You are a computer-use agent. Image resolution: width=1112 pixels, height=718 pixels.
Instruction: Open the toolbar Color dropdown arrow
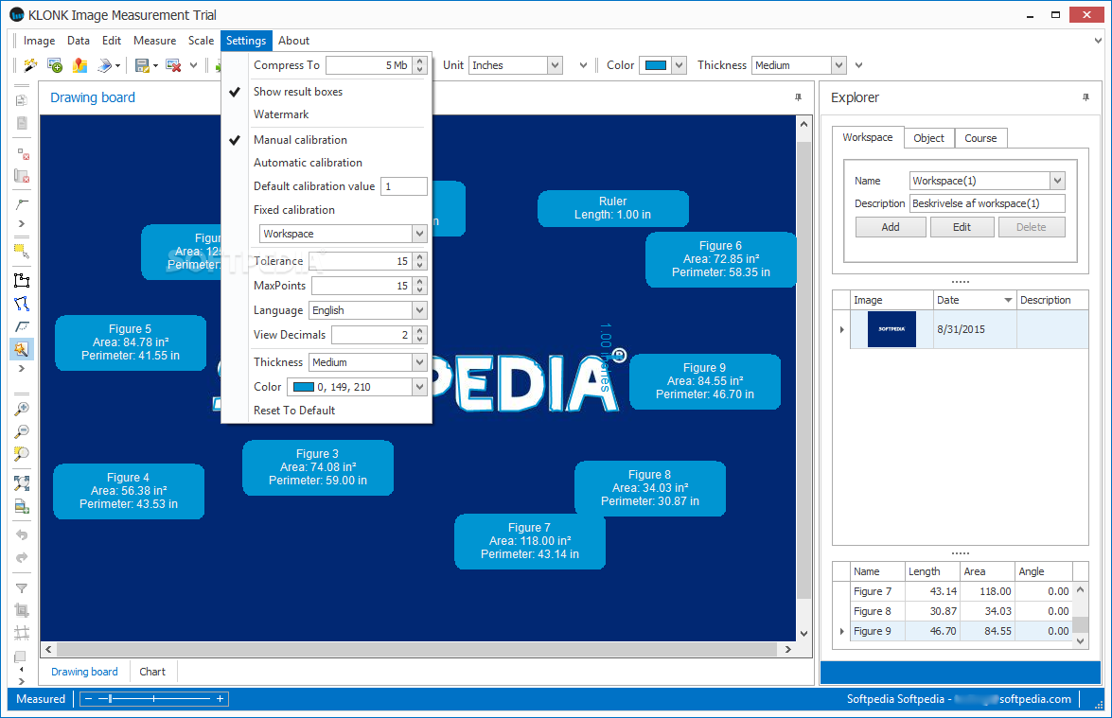[x=680, y=65]
